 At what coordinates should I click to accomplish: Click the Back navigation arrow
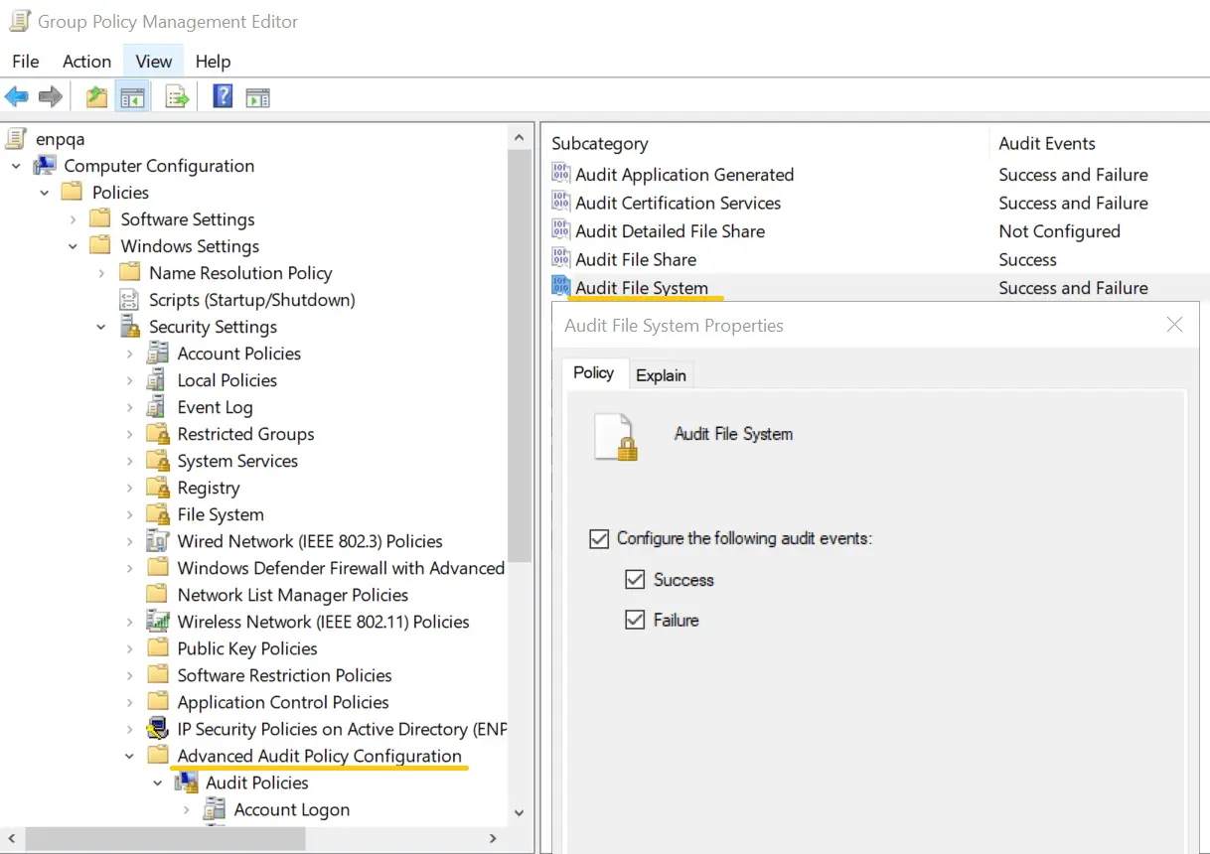pos(17,95)
